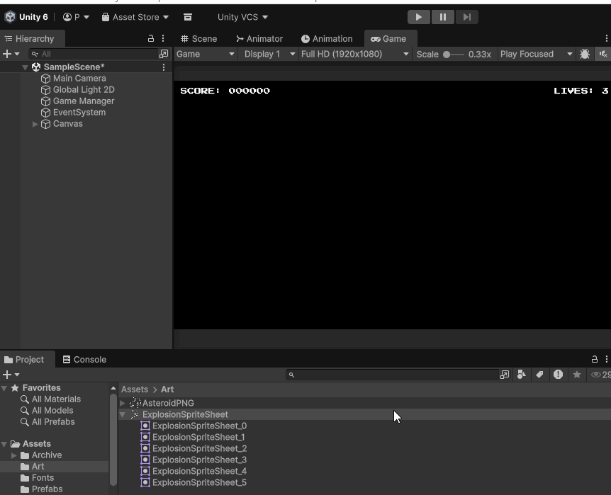Open the Full HD (1920x1080) resolution dropdown
Screen dimensions: 611x495
click(x=354, y=54)
